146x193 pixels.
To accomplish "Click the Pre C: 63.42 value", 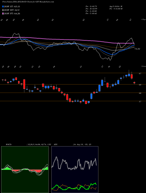I will click(91, 13).
